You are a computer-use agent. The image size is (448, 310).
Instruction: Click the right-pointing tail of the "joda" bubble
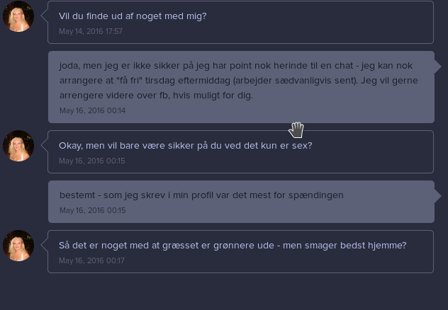pos(437,67)
